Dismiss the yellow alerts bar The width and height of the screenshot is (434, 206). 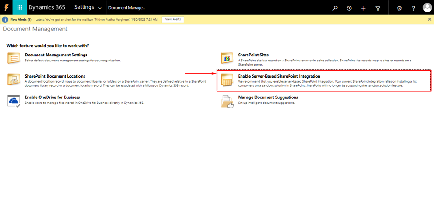(x=429, y=19)
